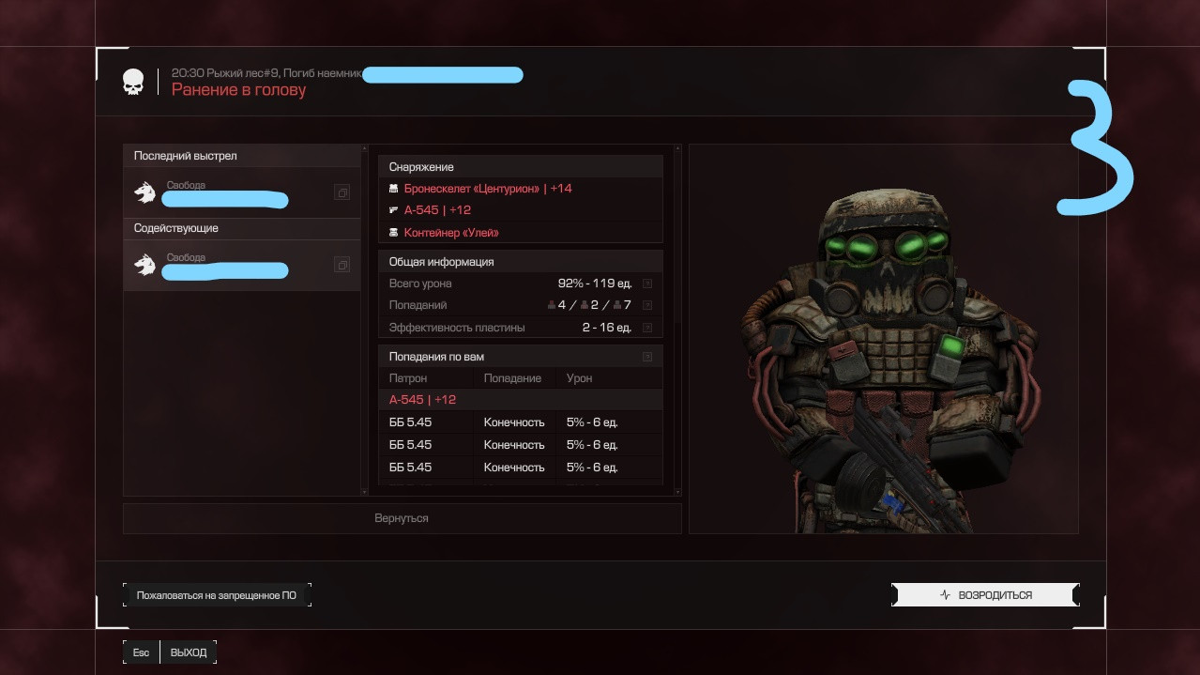The height and width of the screenshot is (675, 1200).
Task: Respawn with the Возродиться button
Action: point(985,595)
